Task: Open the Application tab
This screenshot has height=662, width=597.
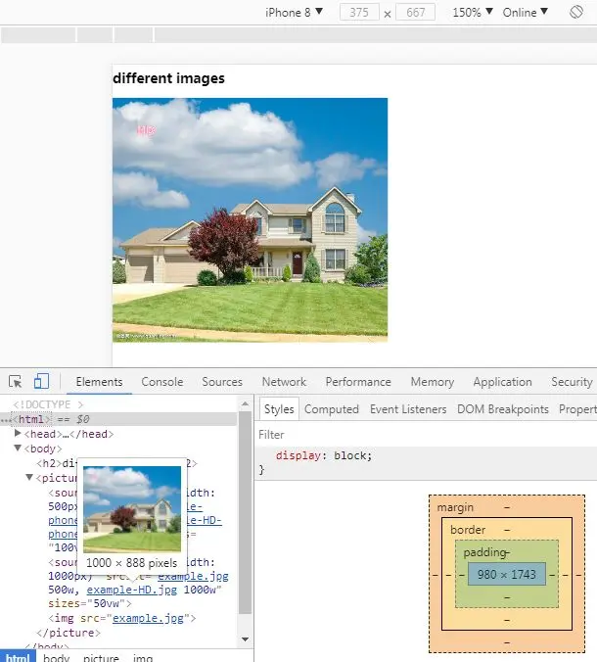Action: 502,382
